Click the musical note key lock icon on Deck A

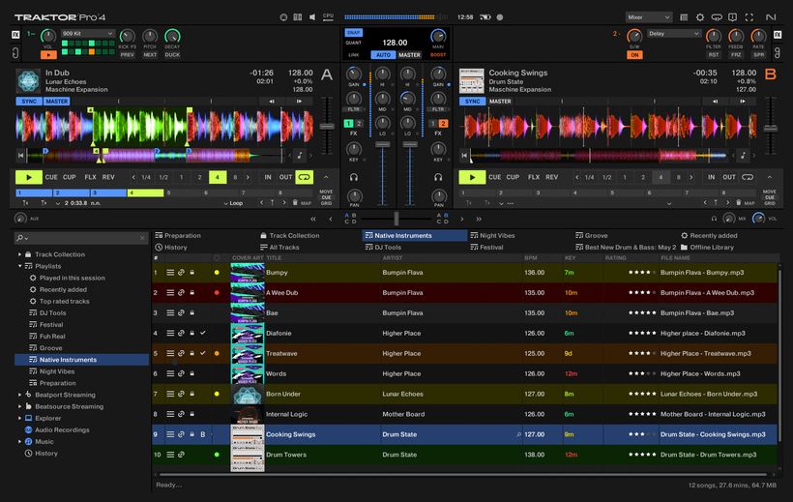click(300, 156)
